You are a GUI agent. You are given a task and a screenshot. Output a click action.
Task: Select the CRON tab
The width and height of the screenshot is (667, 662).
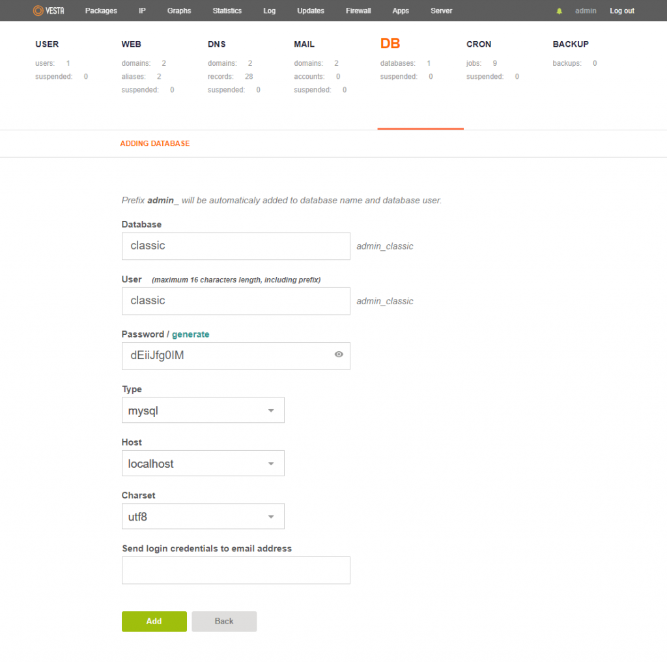[479, 44]
